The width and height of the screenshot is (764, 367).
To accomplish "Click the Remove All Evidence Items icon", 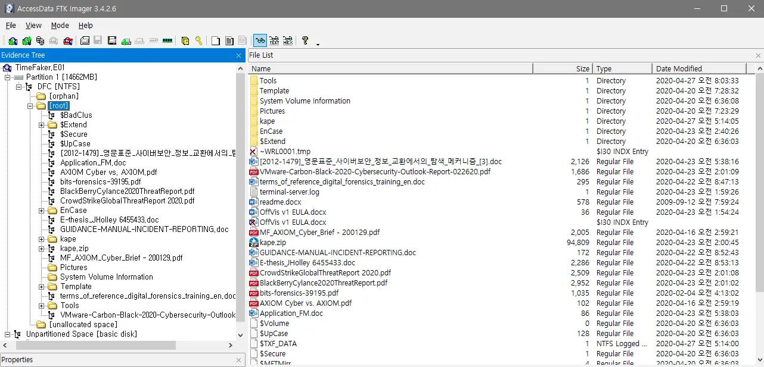I will [68, 40].
